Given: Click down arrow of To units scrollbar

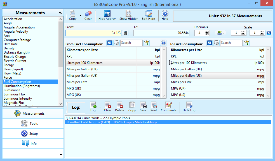Looking at the screenshot, I should 268,96.
